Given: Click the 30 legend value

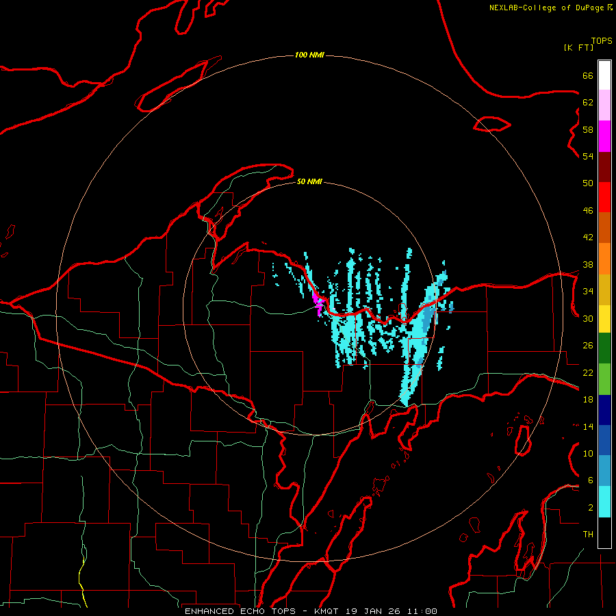Looking at the screenshot, I should pyautogui.click(x=588, y=318).
